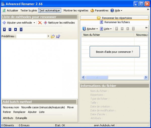Switch to Renommer les répertoires tab
Screen dimensions: 151x128
click(x=115, y=18)
